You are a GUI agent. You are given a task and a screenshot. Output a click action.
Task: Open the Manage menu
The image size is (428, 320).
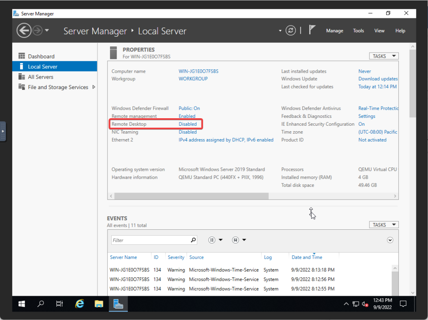334,30
